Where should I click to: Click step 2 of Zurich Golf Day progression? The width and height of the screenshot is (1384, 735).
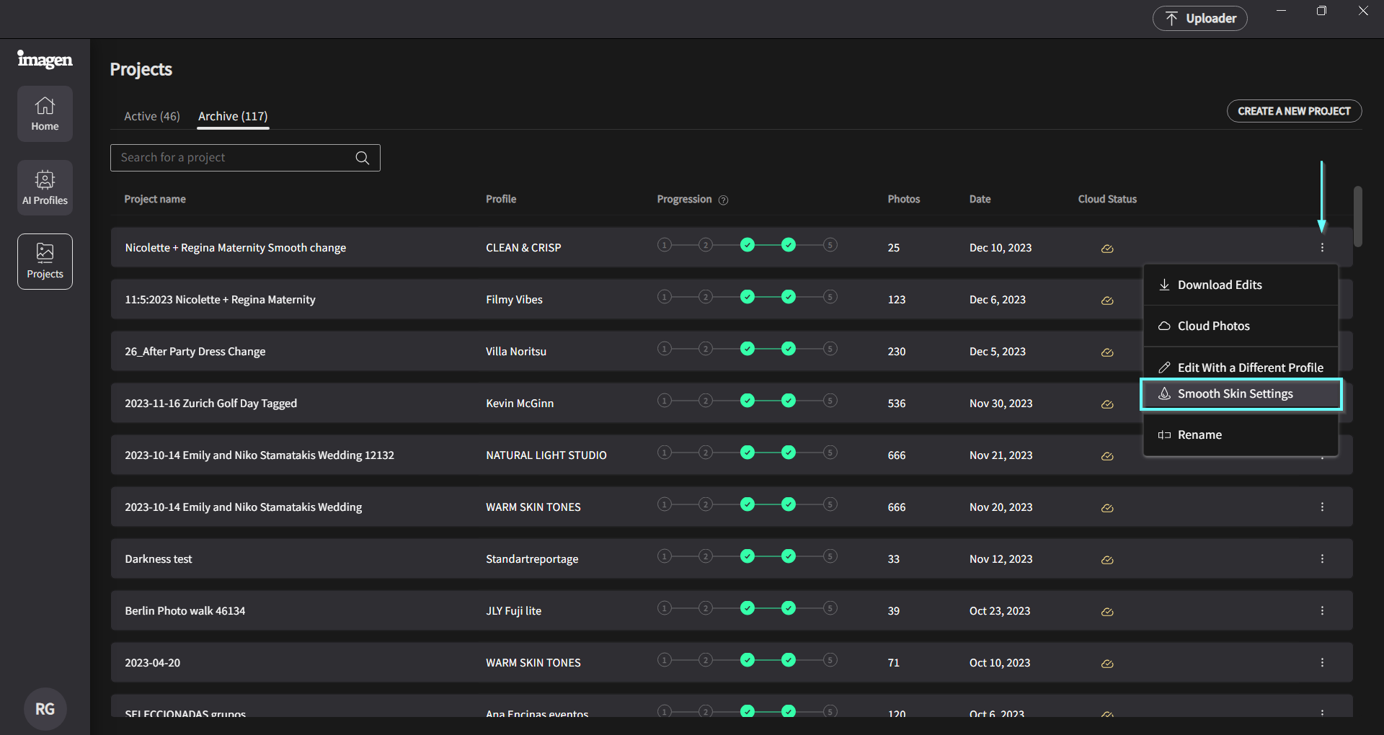coord(706,401)
